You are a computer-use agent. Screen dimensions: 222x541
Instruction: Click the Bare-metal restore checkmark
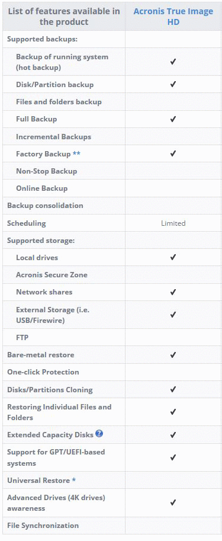click(173, 355)
